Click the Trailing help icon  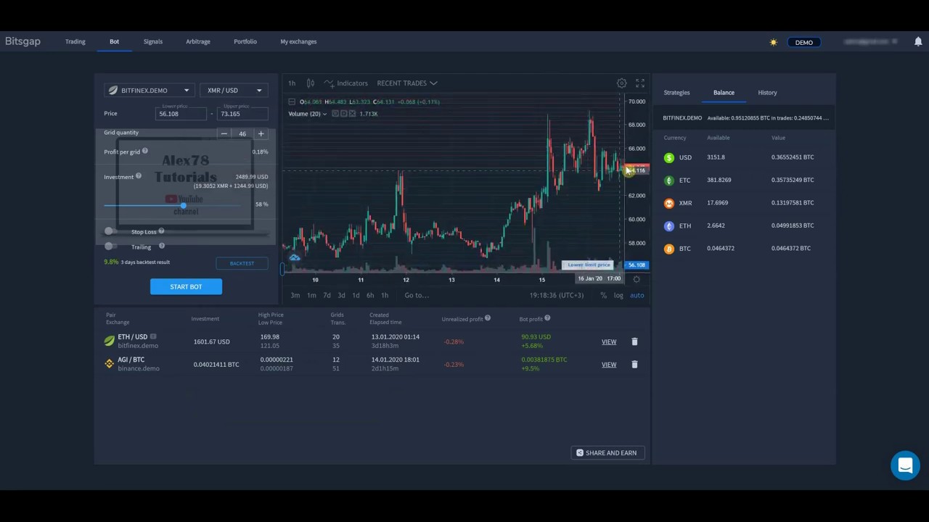pyautogui.click(x=161, y=246)
